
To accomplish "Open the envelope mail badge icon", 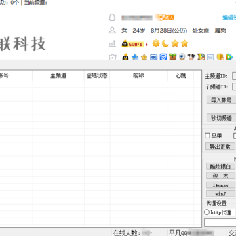I will (x=210, y=57).
